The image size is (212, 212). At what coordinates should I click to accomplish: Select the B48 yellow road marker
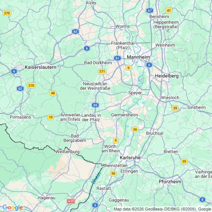[x=53, y=93]
